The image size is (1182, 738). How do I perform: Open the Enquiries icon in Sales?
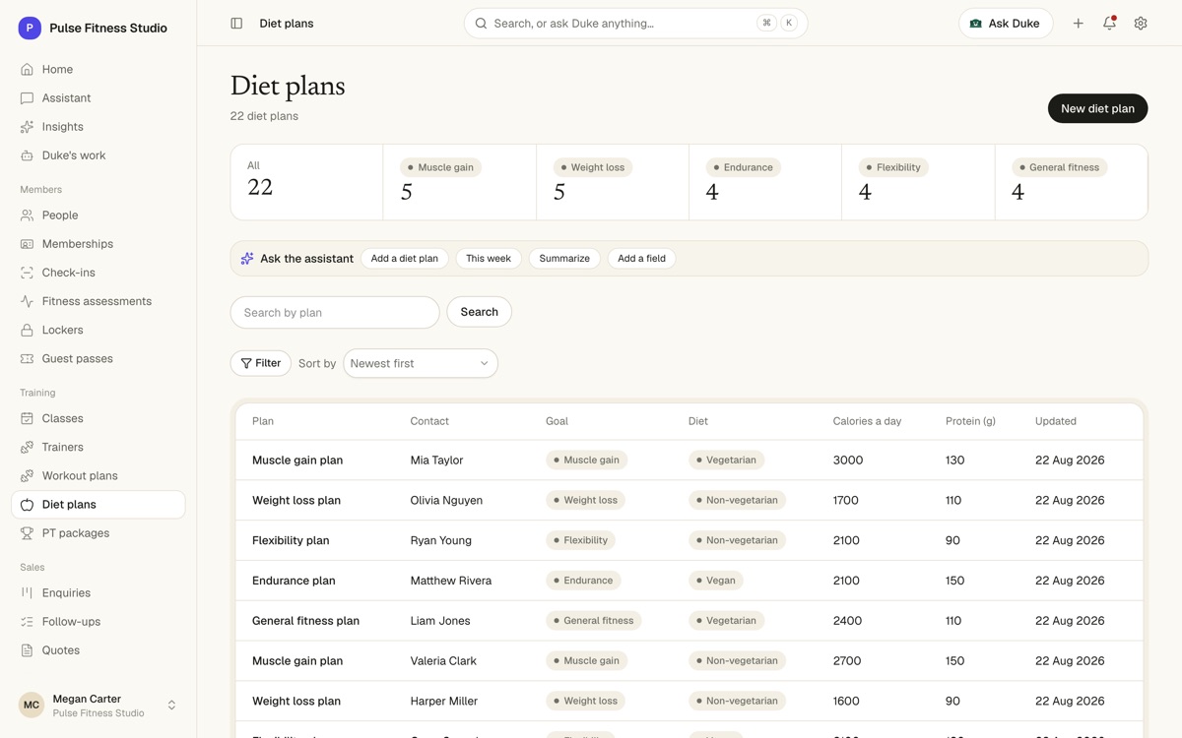pyautogui.click(x=27, y=593)
